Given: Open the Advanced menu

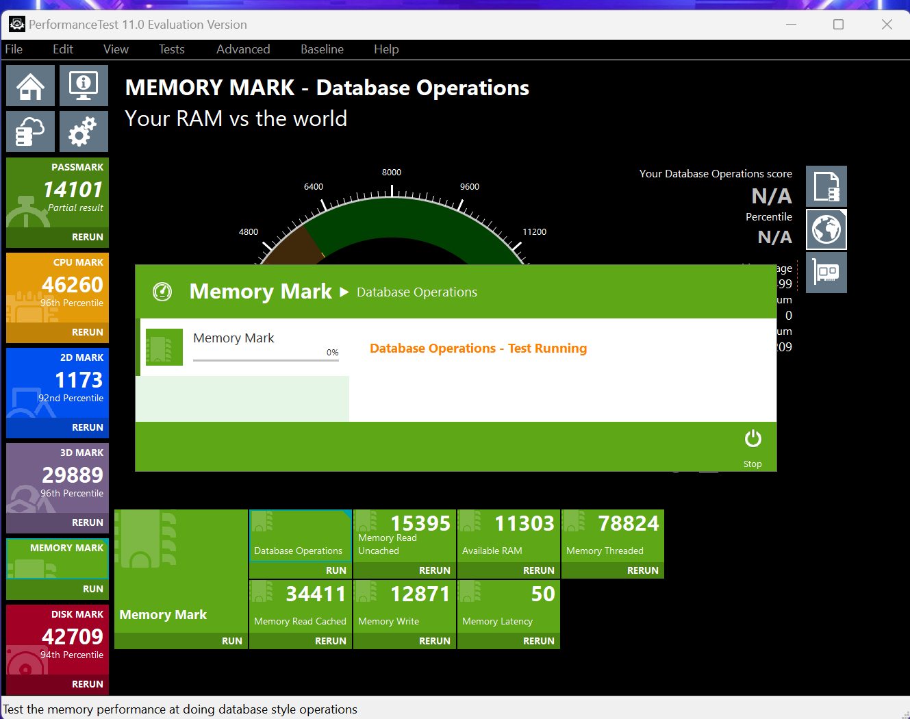Looking at the screenshot, I should [x=243, y=49].
